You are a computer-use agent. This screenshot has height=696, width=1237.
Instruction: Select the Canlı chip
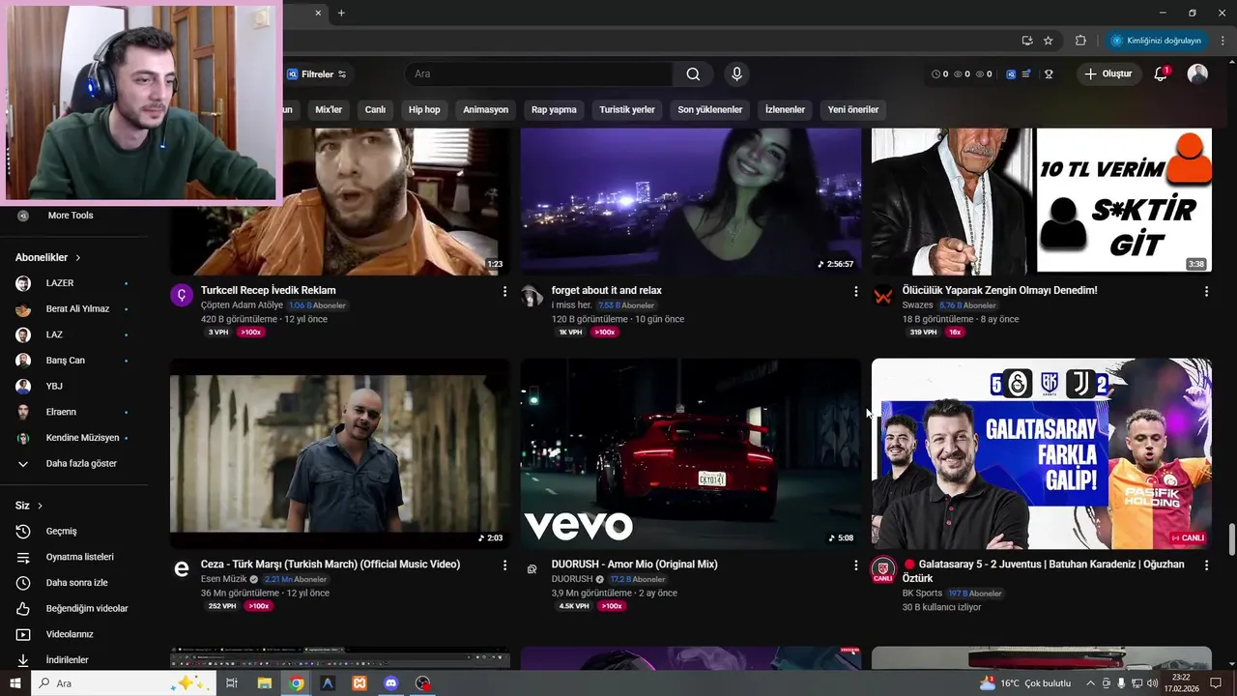[375, 110]
